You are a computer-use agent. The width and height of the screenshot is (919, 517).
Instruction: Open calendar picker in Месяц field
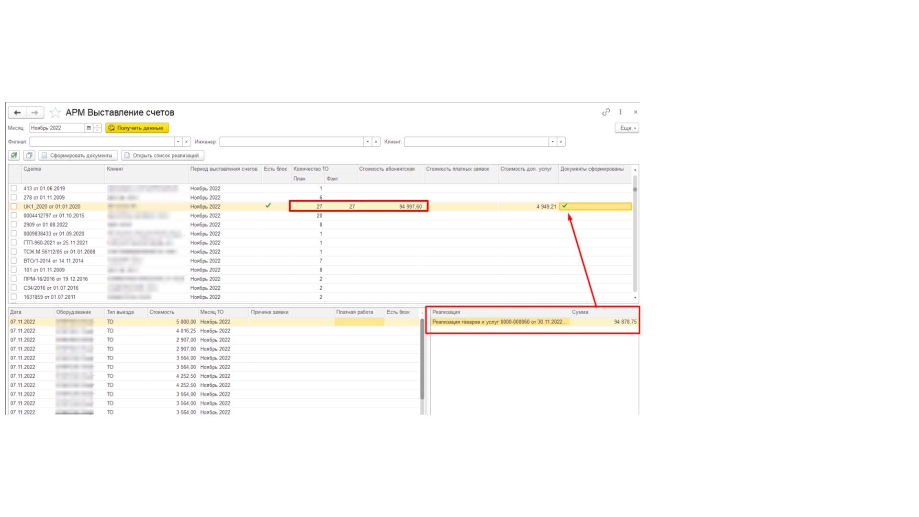89,128
